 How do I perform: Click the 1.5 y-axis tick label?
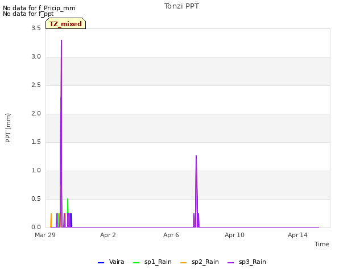click(36, 142)
